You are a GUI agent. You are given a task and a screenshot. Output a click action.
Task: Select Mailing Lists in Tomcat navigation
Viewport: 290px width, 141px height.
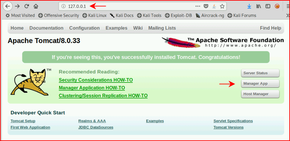click(x=162, y=28)
